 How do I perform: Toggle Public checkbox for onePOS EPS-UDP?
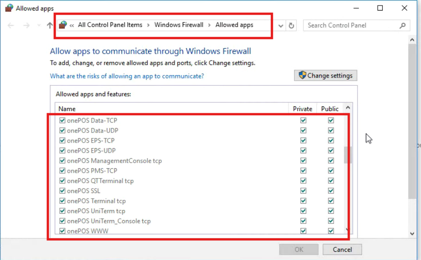coord(331,150)
